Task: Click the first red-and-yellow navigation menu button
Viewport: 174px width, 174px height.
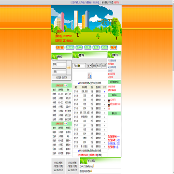Action: [60, 47]
